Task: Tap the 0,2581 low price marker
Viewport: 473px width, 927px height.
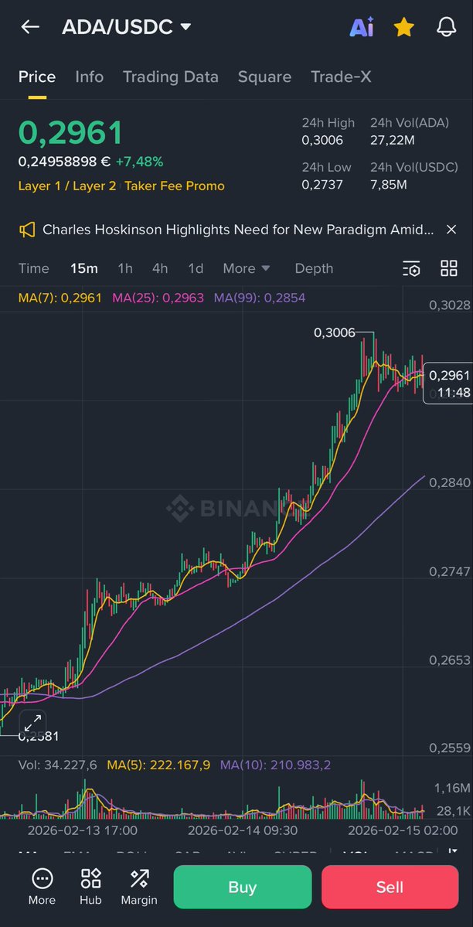Action: click(39, 737)
